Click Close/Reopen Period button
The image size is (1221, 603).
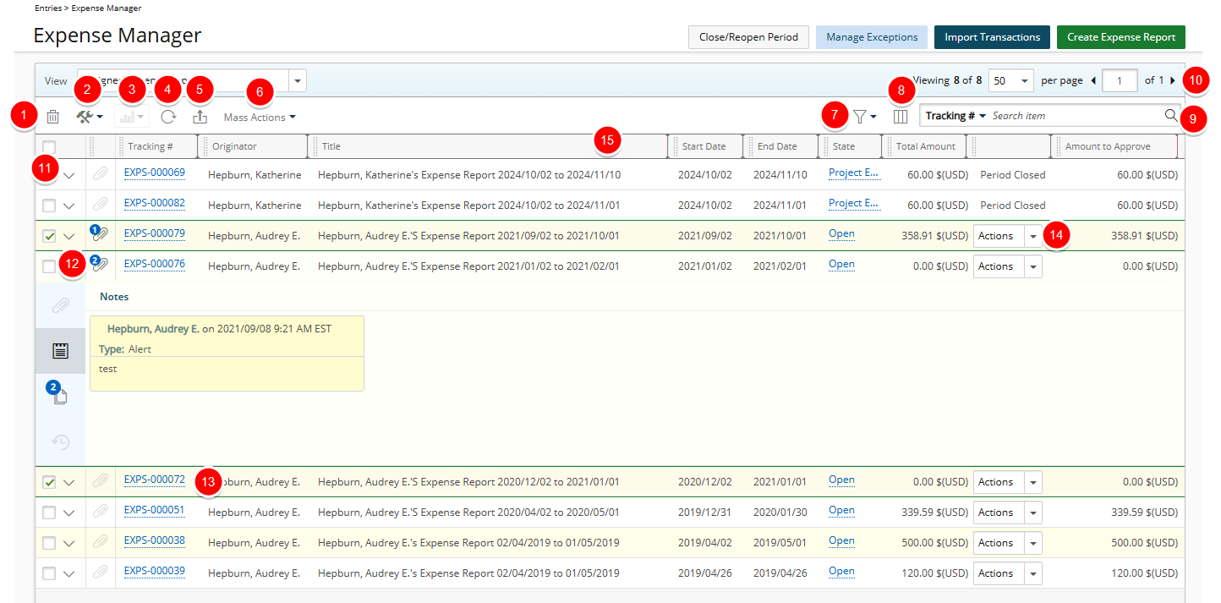pyautogui.click(x=749, y=37)
